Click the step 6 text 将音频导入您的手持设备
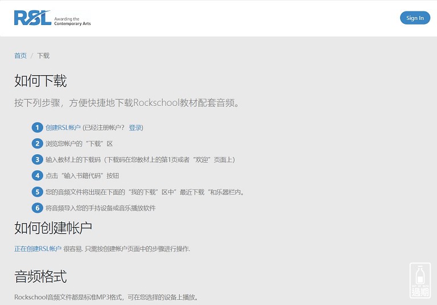Viewport: 437px width, 305px height. click(x=101, y=208)
